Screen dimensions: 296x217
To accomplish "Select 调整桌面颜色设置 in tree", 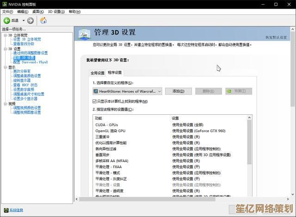I will pyautogui.click(x=27, y=76).
